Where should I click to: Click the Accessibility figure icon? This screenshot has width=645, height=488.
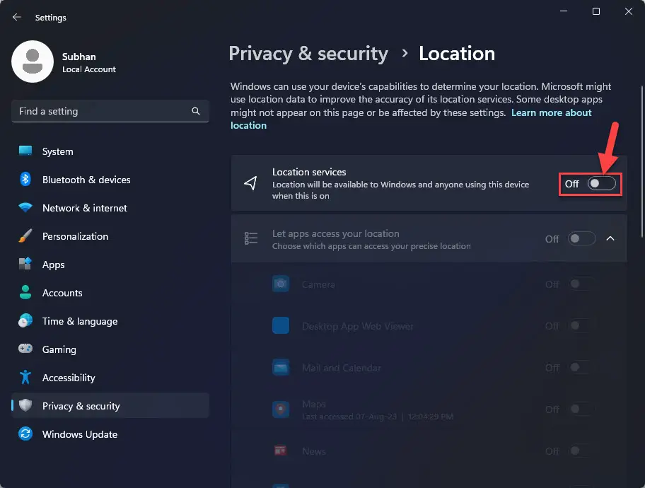pos(25,377)
